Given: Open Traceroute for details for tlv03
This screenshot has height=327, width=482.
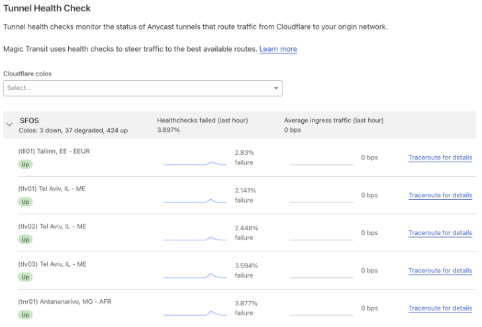Looking at the screenshot, I should click(x=440, y=271).
